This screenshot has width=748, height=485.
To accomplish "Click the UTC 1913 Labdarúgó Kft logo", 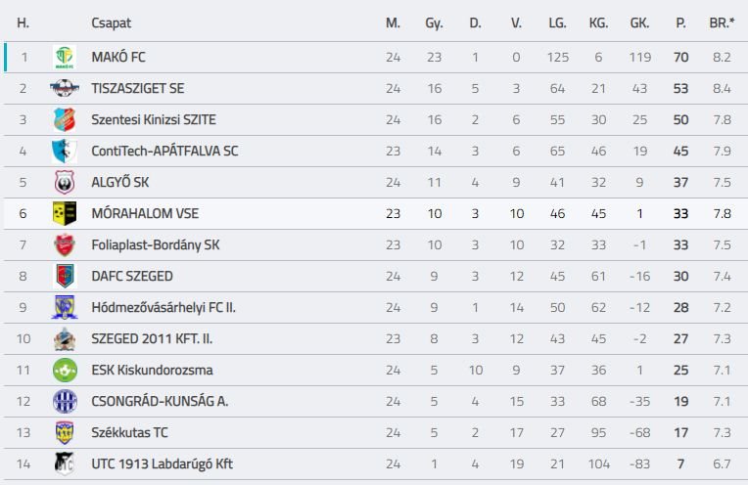I will [x=65, y=464].
